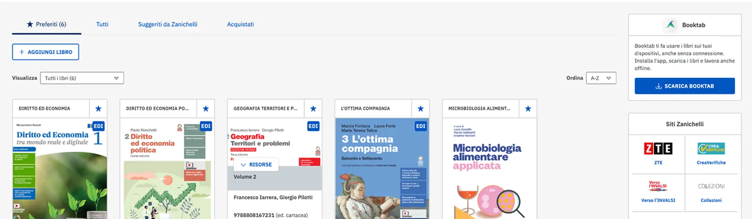This screenshot has width=752, height=219.
Task: Open the Verso l'INVALSI site icon
Action: point(658,186)
